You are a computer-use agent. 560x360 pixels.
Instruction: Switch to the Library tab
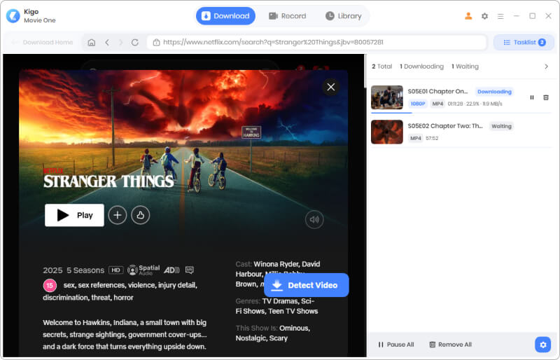coord(344,16)
